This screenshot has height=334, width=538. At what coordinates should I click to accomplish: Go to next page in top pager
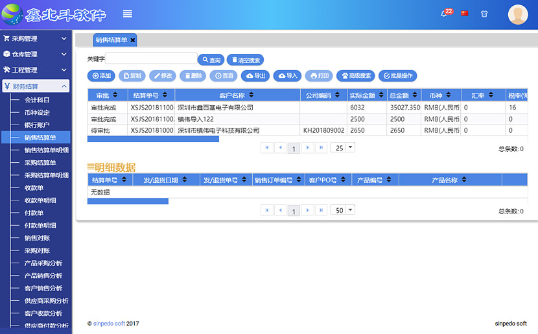click(307, 148)
